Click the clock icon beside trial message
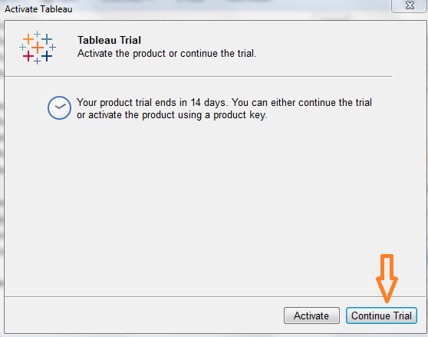 (x=59, y=108)
